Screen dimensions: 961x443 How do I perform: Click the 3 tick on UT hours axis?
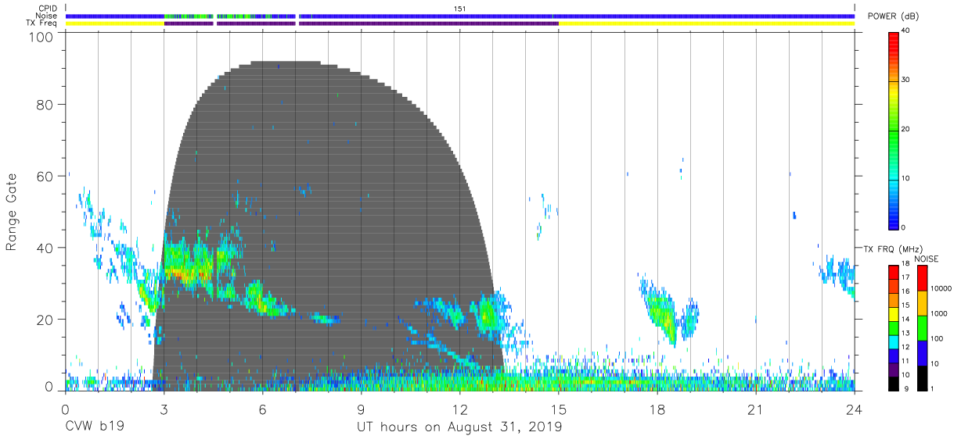tap(164, 409)
